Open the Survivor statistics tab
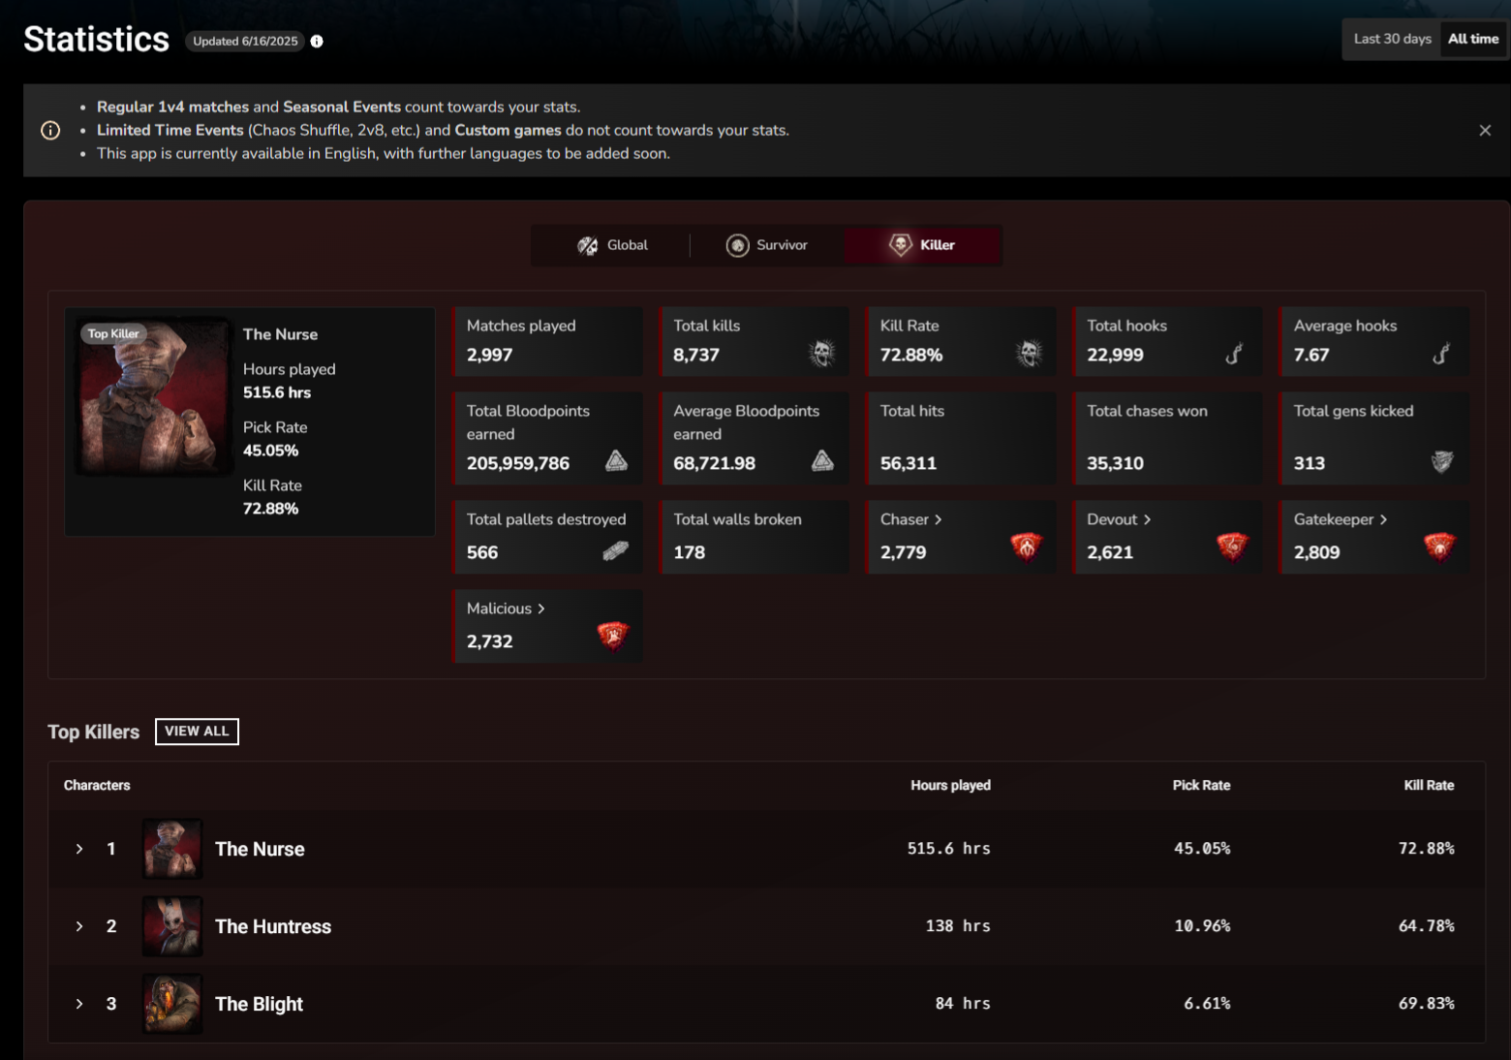The image size is (1511, 1060). pyautogui.click(x=766, y=245)
